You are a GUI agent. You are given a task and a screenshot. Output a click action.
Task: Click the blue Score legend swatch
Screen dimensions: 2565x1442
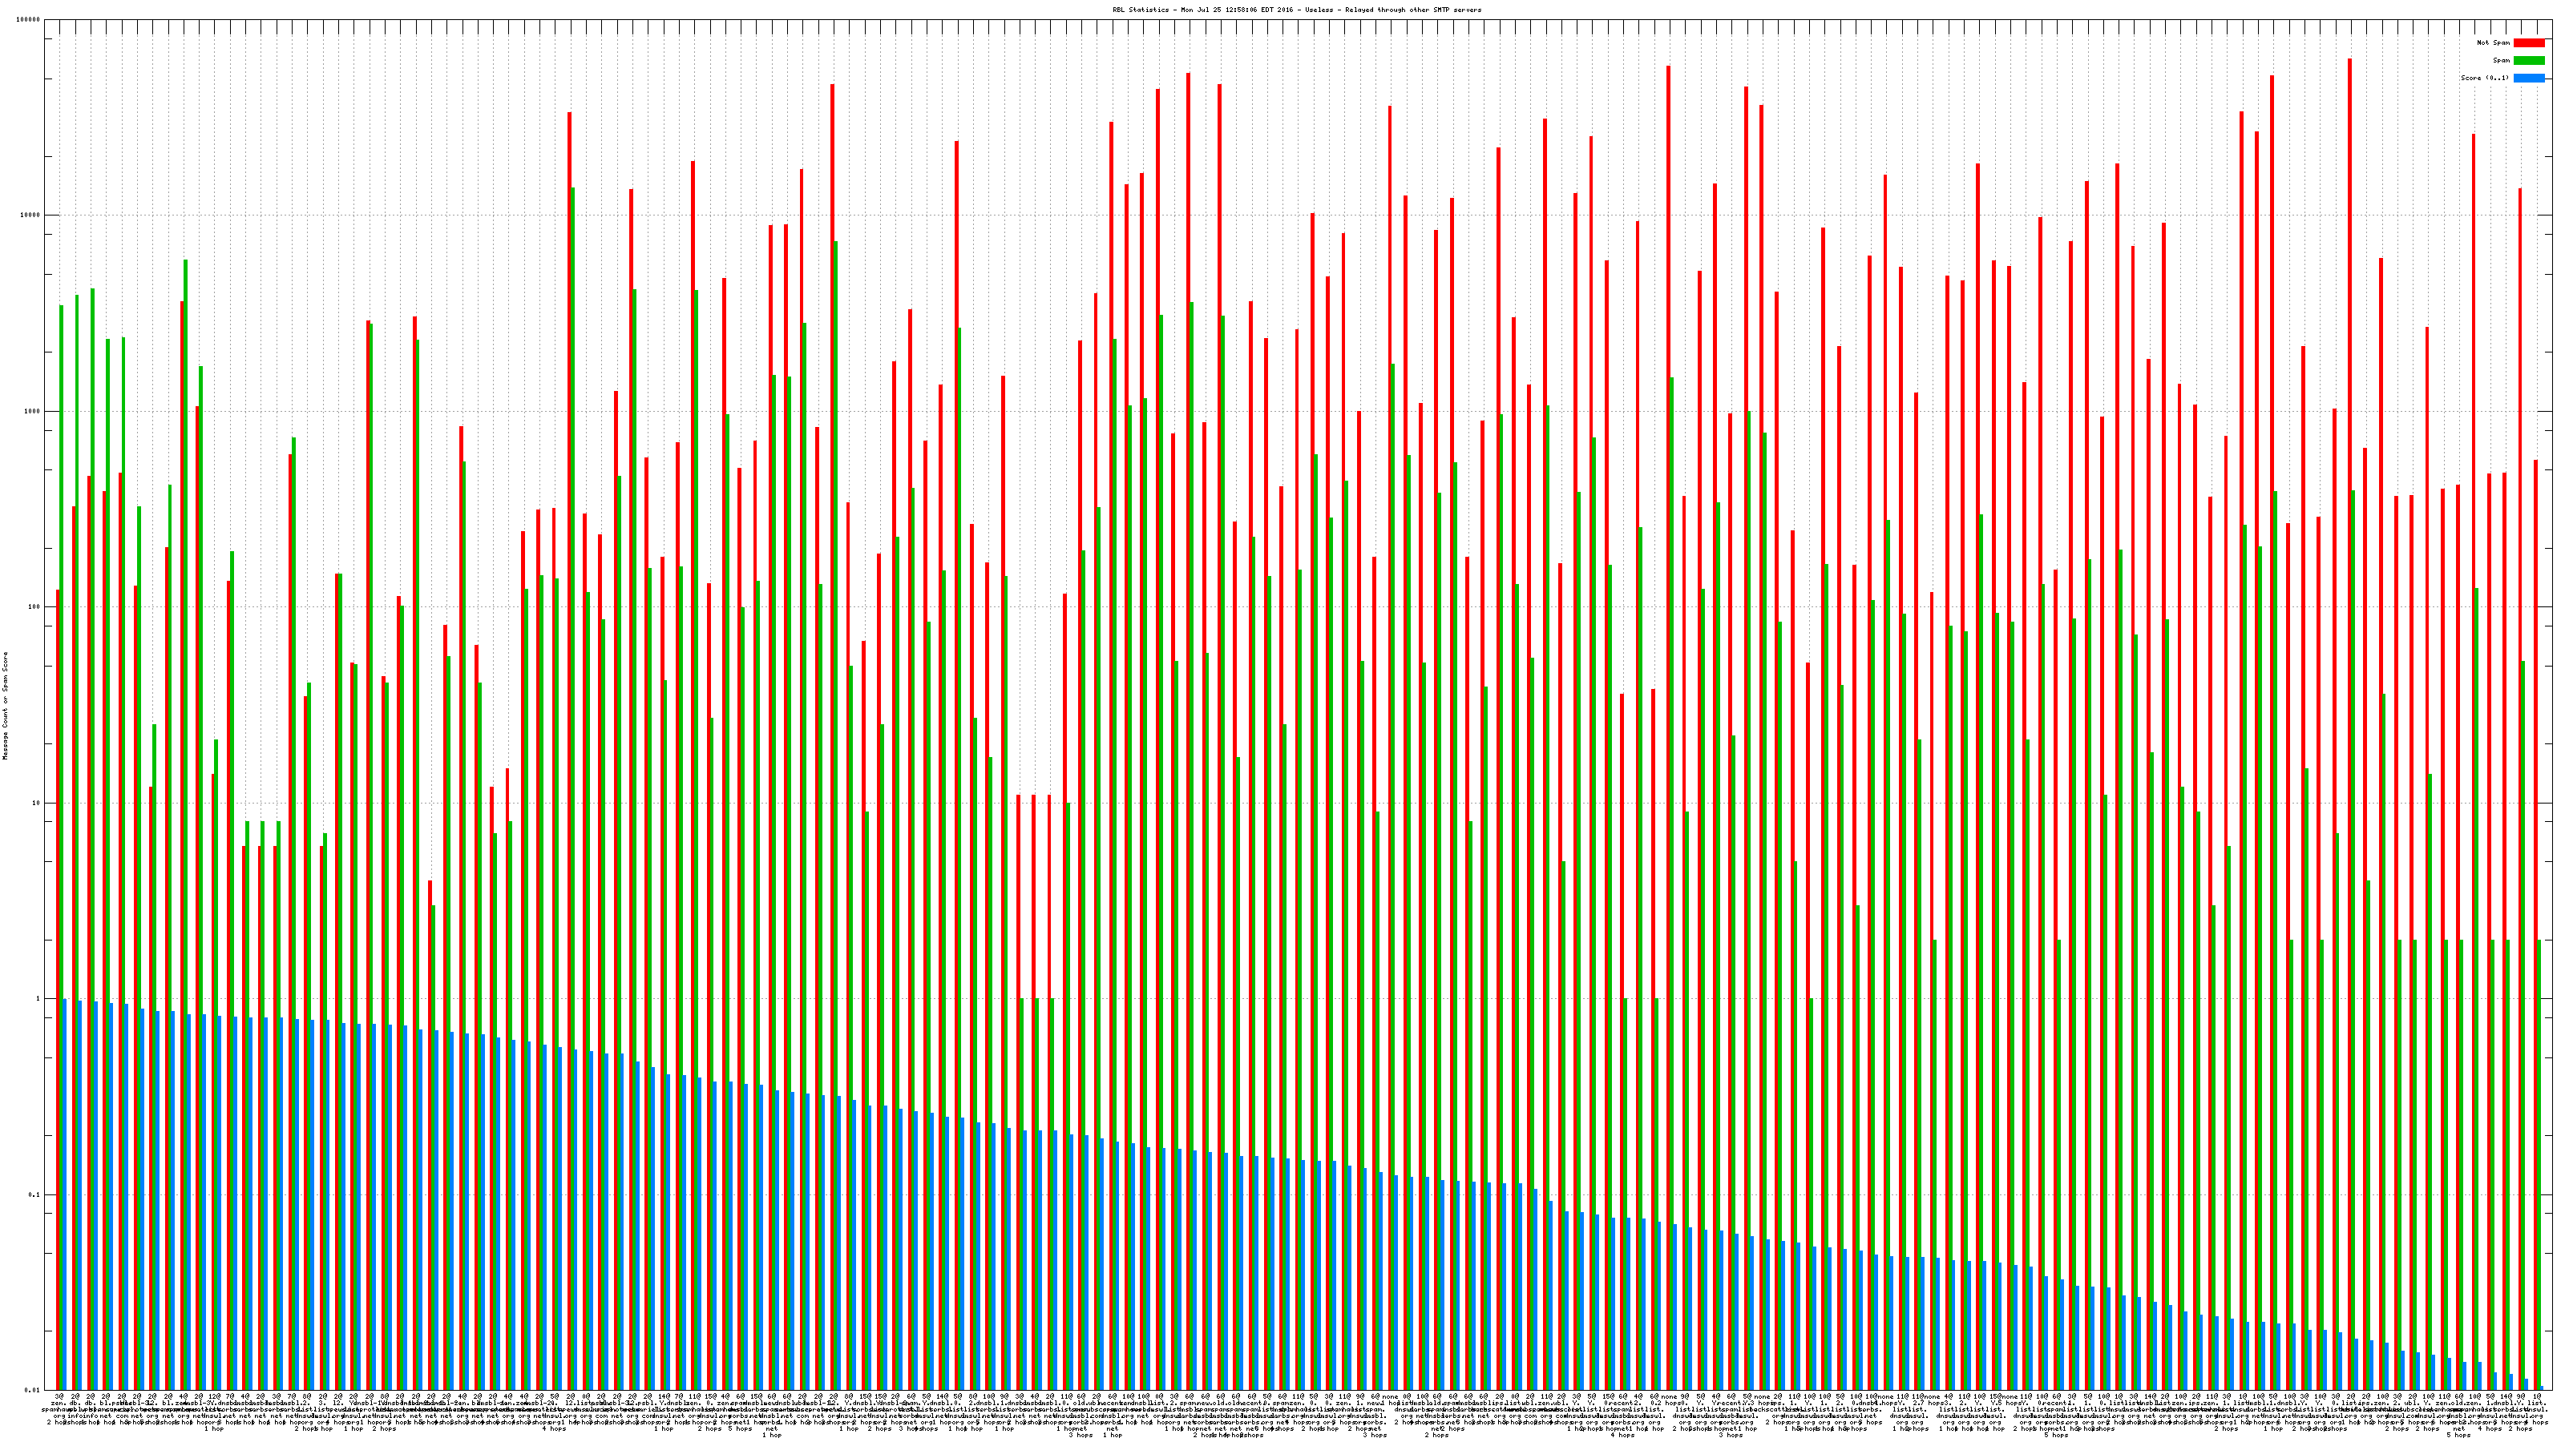(2528, 78)
